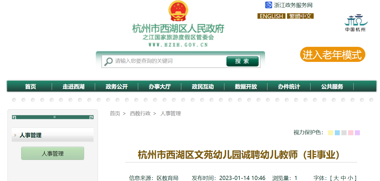The image size is (380, 181).
Task: Set font size to 大
Action: pyautogui.click(x=336, y=178)
